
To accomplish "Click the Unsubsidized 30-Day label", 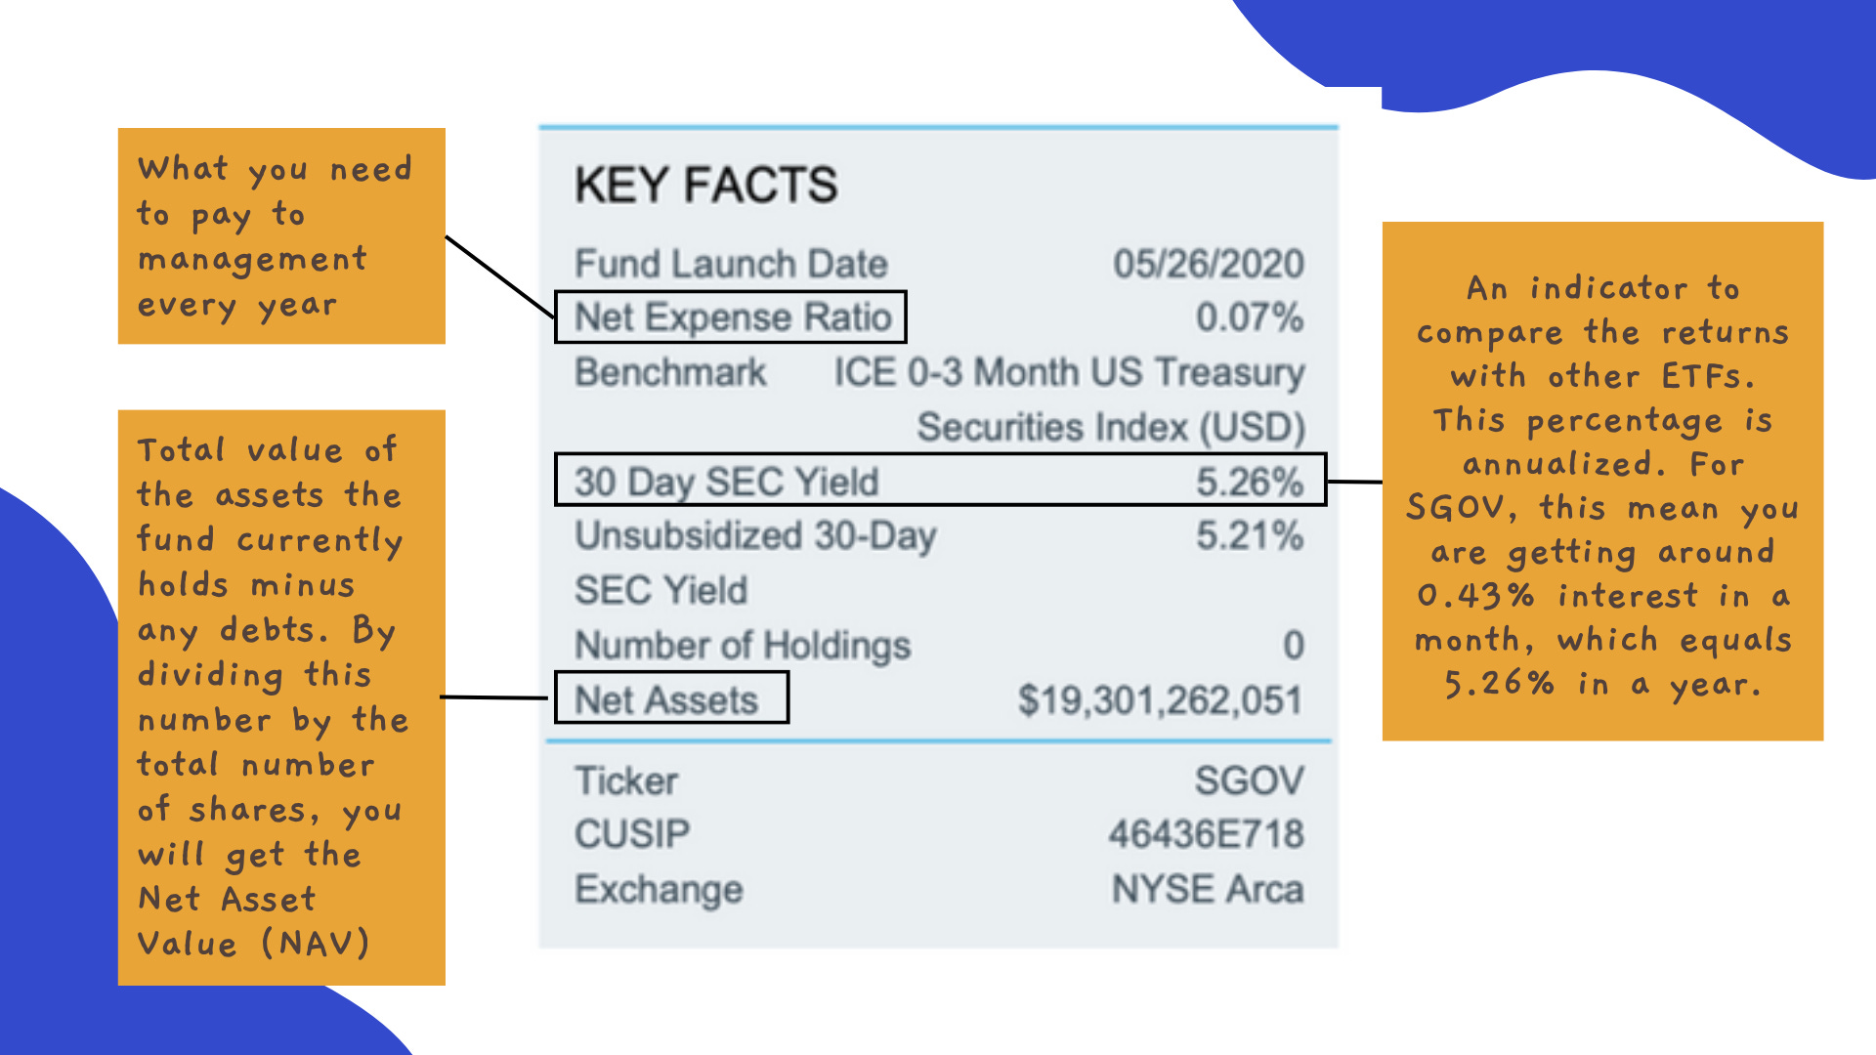I will (x=754, y=535).
